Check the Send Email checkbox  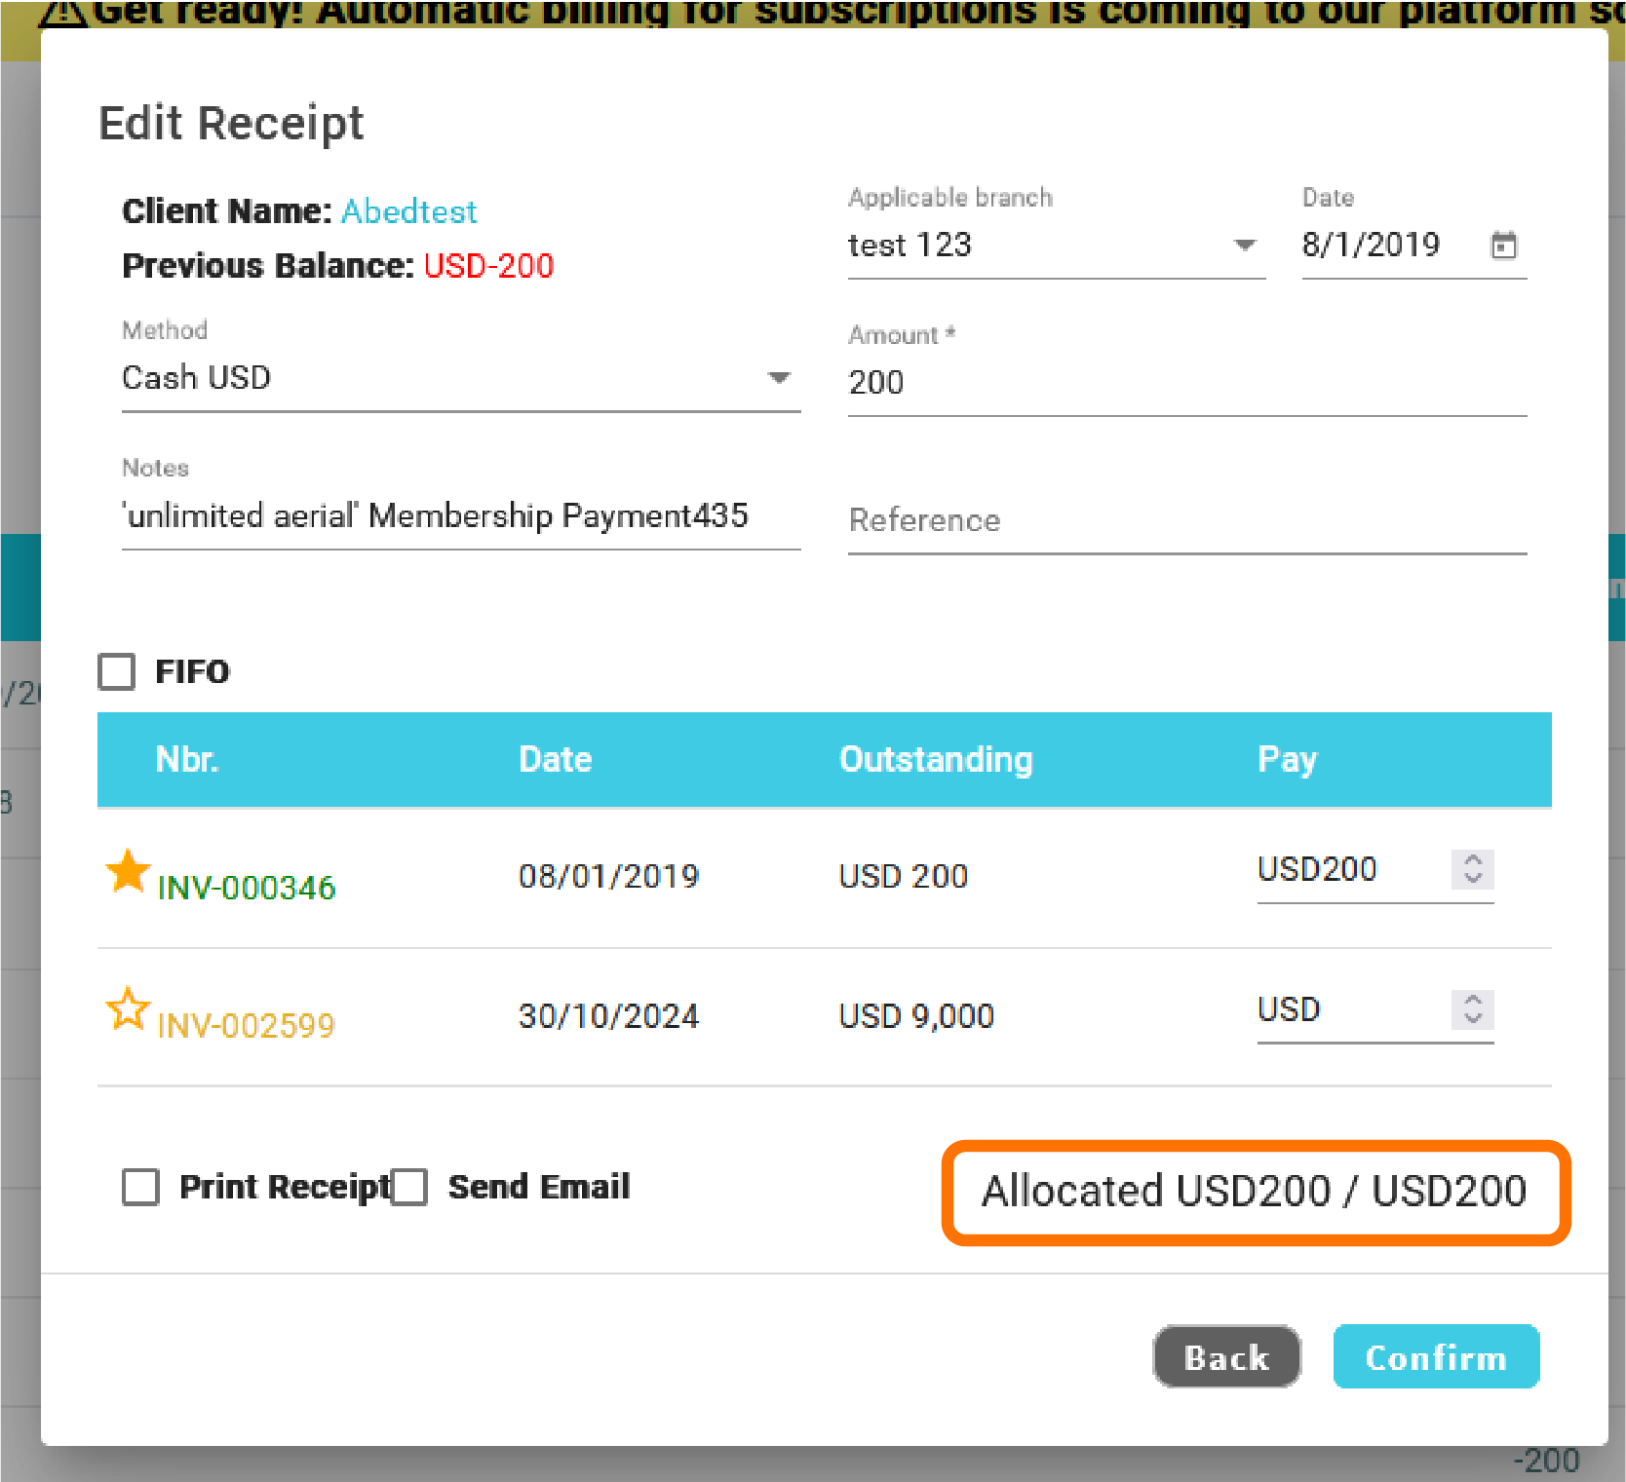point(409,1187)
